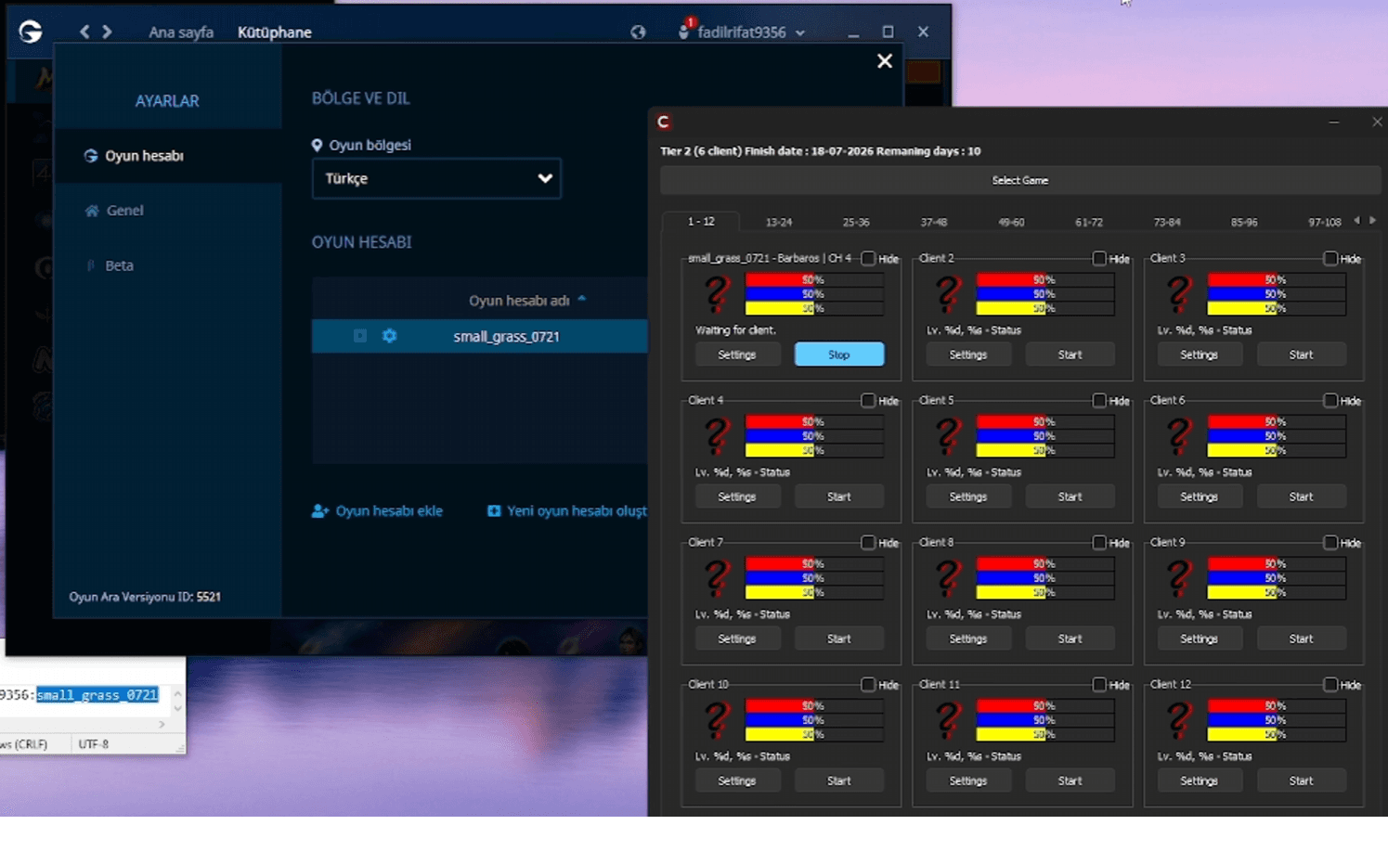Enable Hide checkbox for Client 2
1388x851 pixels.
point(1099,258)
